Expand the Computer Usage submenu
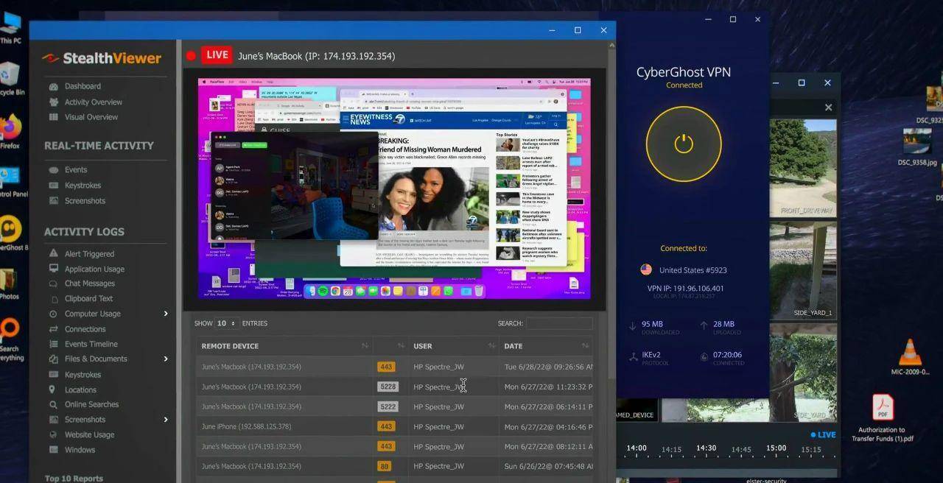 [x=166, y=314]
